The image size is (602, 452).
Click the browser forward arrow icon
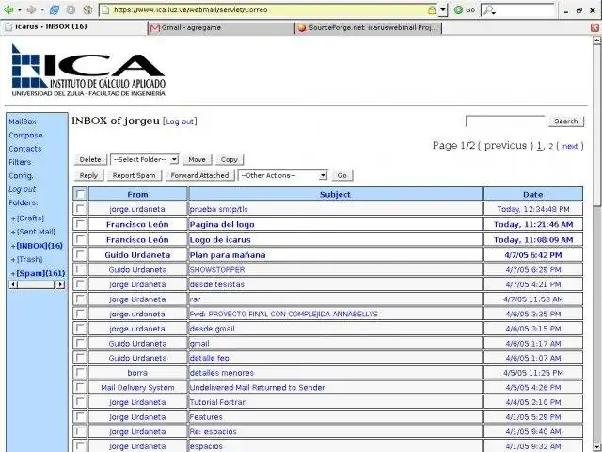tap(31, 10)
